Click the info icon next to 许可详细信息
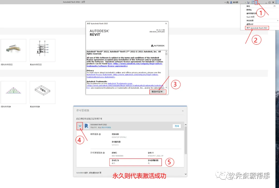279x188 pixels. pos(104,153)
